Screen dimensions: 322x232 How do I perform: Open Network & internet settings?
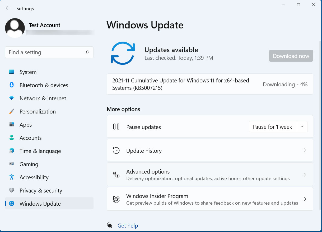(49, 98)
